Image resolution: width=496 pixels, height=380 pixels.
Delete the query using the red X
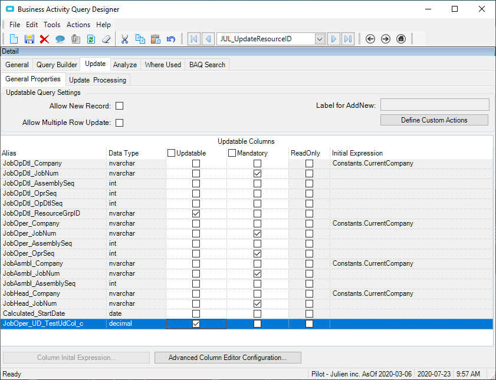(x=44, y=39)
